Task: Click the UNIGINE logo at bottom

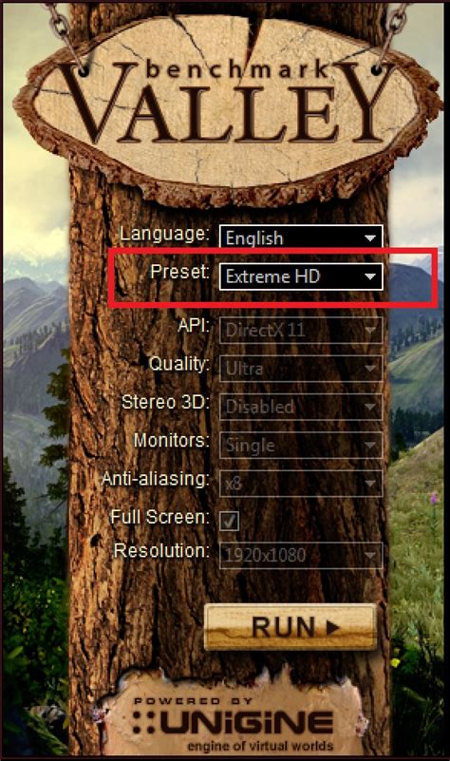Action: [233, 722]
